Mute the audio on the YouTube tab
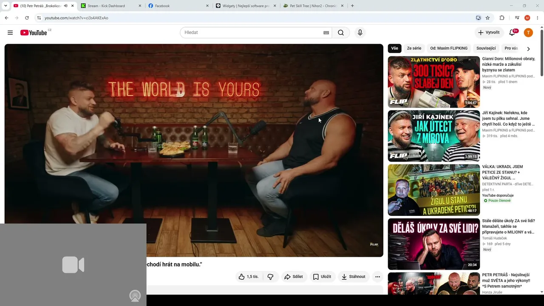The height and width of the screenshot is (306, 544). [65, 6]
